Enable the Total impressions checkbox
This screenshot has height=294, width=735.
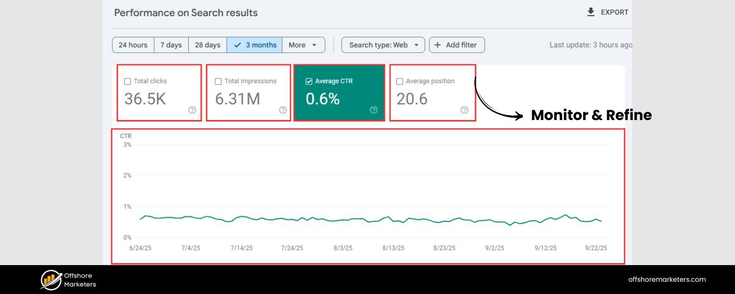[x=218, y=81]
